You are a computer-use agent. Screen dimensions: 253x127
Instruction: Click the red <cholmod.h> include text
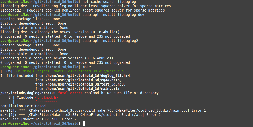(x=47, y=97)
